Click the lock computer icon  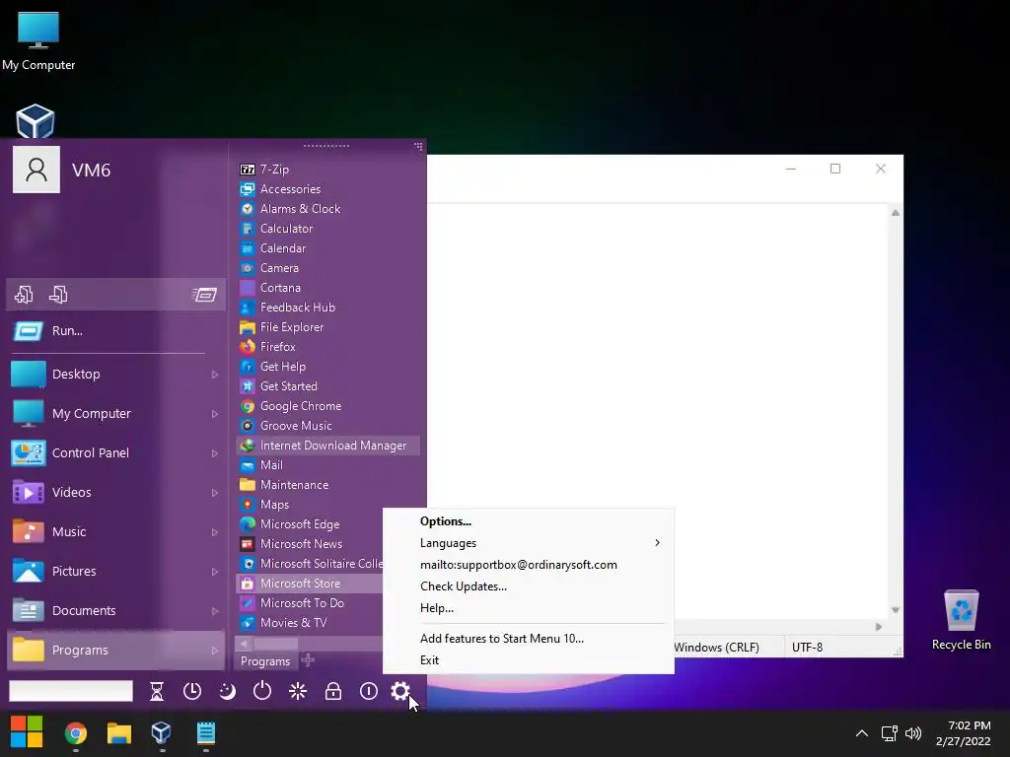click(333, 691)
